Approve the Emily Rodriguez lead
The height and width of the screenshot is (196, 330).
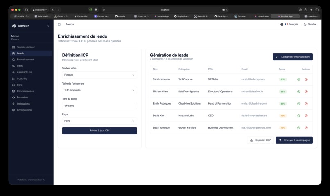click(298, 104)
